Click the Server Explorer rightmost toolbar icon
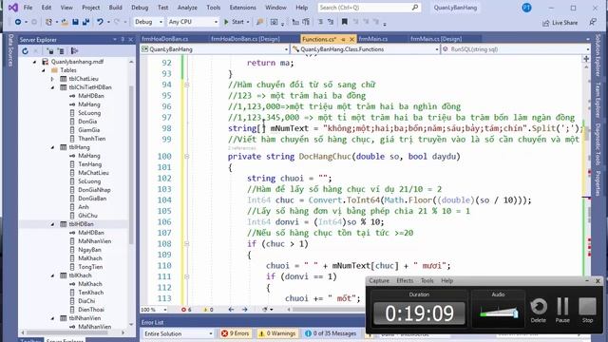Viewport: 608px width, 342px height. tap(74, 50)
